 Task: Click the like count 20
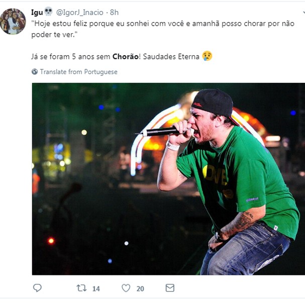[x=140, y=288]
